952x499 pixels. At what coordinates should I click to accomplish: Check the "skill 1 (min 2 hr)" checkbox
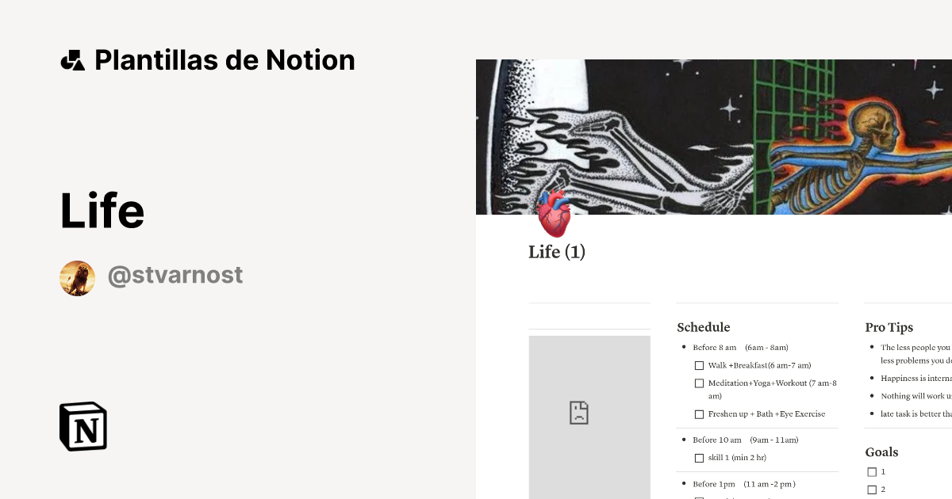point(699,458)
